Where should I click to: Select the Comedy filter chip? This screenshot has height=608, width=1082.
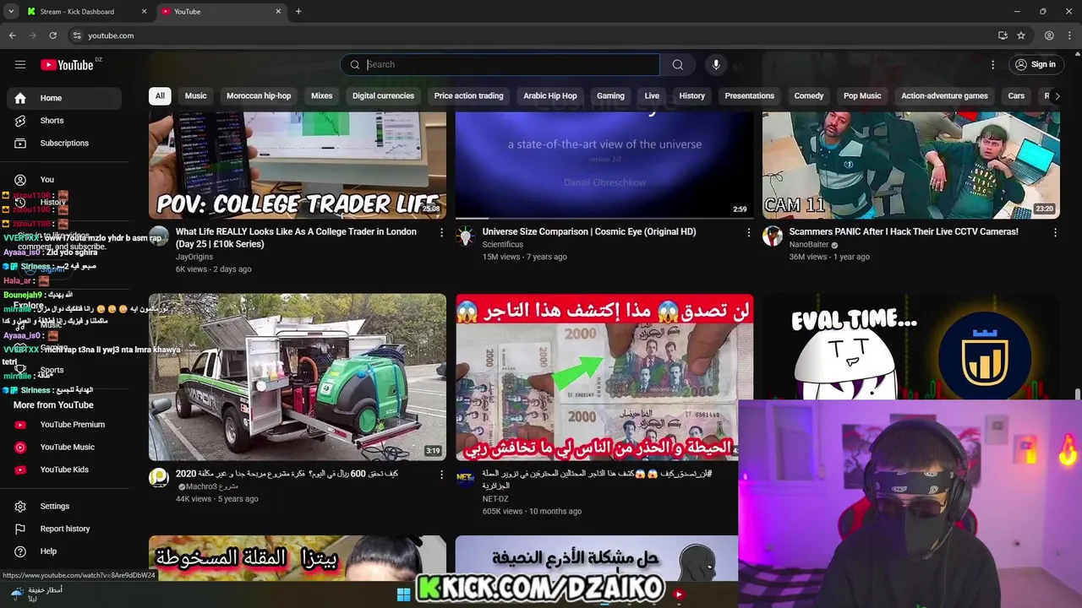(x=809, y=95)
